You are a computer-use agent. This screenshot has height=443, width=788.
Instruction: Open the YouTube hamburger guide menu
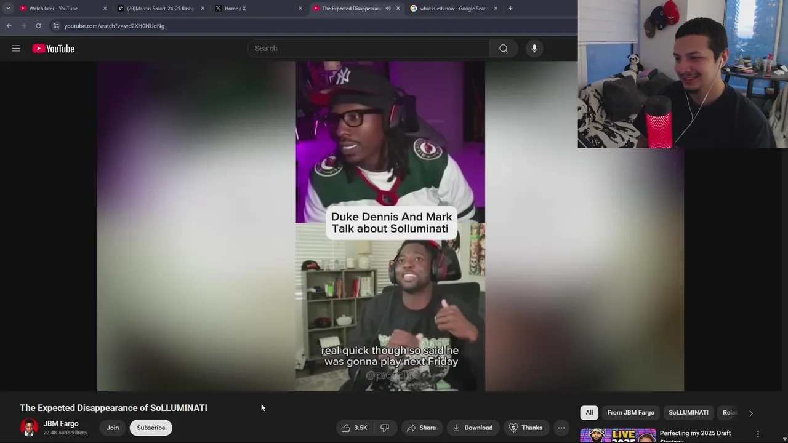click(x=16, y=49)
